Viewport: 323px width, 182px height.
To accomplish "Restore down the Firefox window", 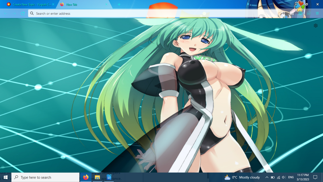I will point(307,5).
